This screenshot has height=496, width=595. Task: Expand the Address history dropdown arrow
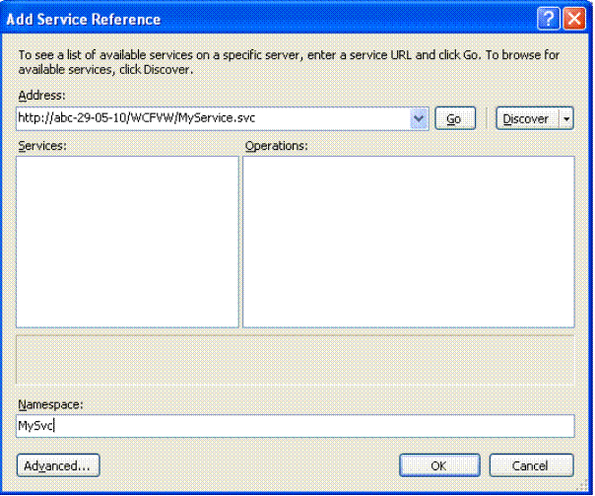[x=419, y=118]
